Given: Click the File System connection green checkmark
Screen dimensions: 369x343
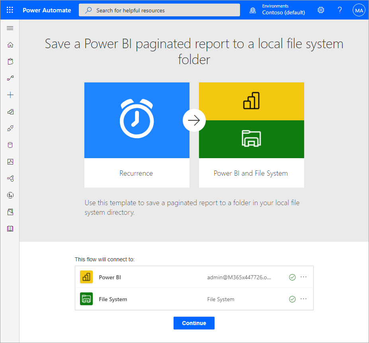Looking at the screenshot, I should point(292,299).
